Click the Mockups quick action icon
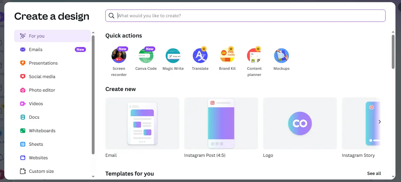401x182 pixels. pyautogui.click(x=282, y=56)
